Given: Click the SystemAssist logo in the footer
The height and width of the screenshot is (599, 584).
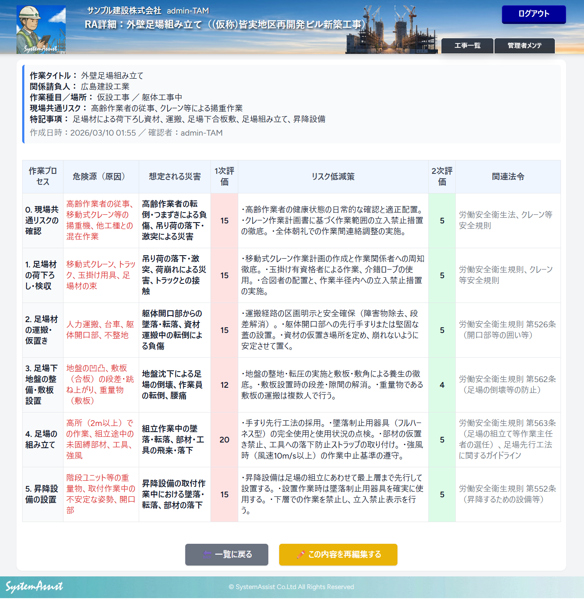Looking at the screenshot, I should (34, 587).
